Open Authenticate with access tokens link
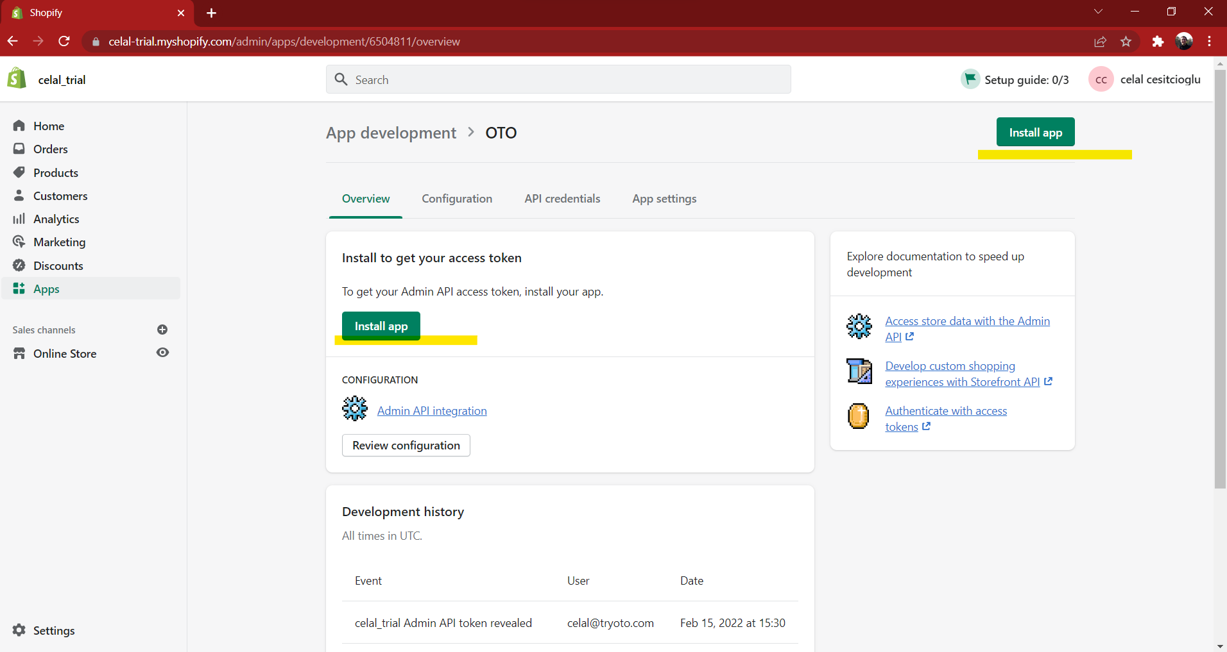This screenshot has width=1227, height=652. click(946, 419)
